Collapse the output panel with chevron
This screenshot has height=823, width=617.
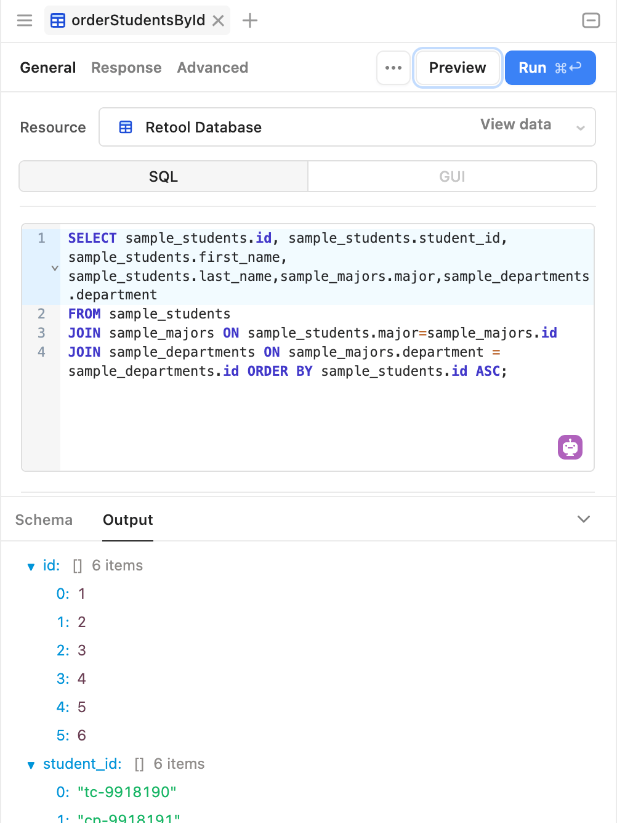tap(584, 519)
